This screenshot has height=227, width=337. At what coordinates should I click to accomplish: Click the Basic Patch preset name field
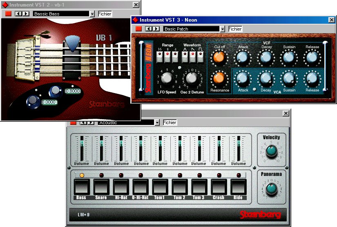click(x=192, y=29)
